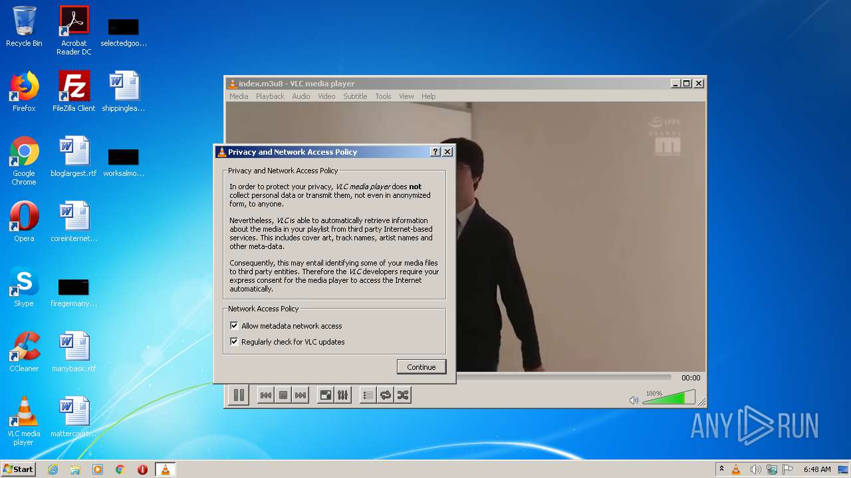Click VLC taskbar button
This screenshot has width=851, height=478.
click(165, 469)
